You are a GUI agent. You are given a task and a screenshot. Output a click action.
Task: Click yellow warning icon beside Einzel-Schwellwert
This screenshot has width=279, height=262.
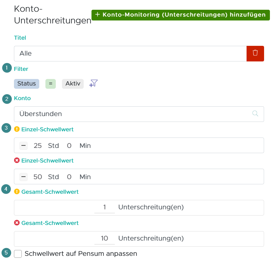[x=17, y=129]
